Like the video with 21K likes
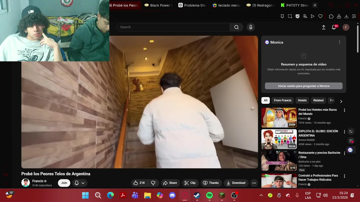 click(x=139, y=183)
